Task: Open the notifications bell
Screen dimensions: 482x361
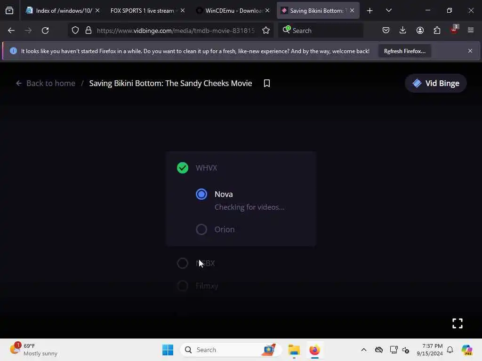Action: coord(450,350)
